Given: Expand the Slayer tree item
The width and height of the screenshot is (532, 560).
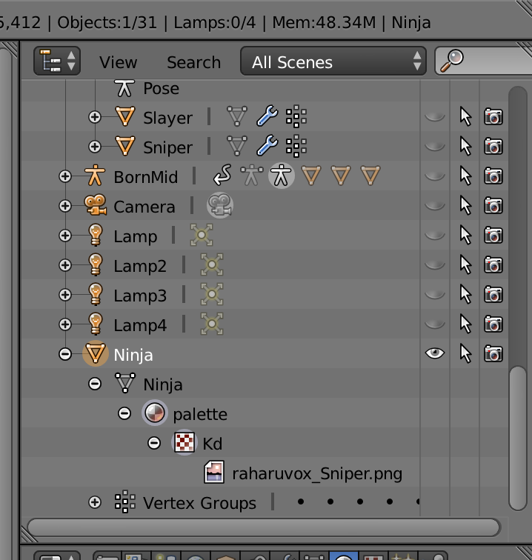Looking at the screenshot, I should click(95, 117).
